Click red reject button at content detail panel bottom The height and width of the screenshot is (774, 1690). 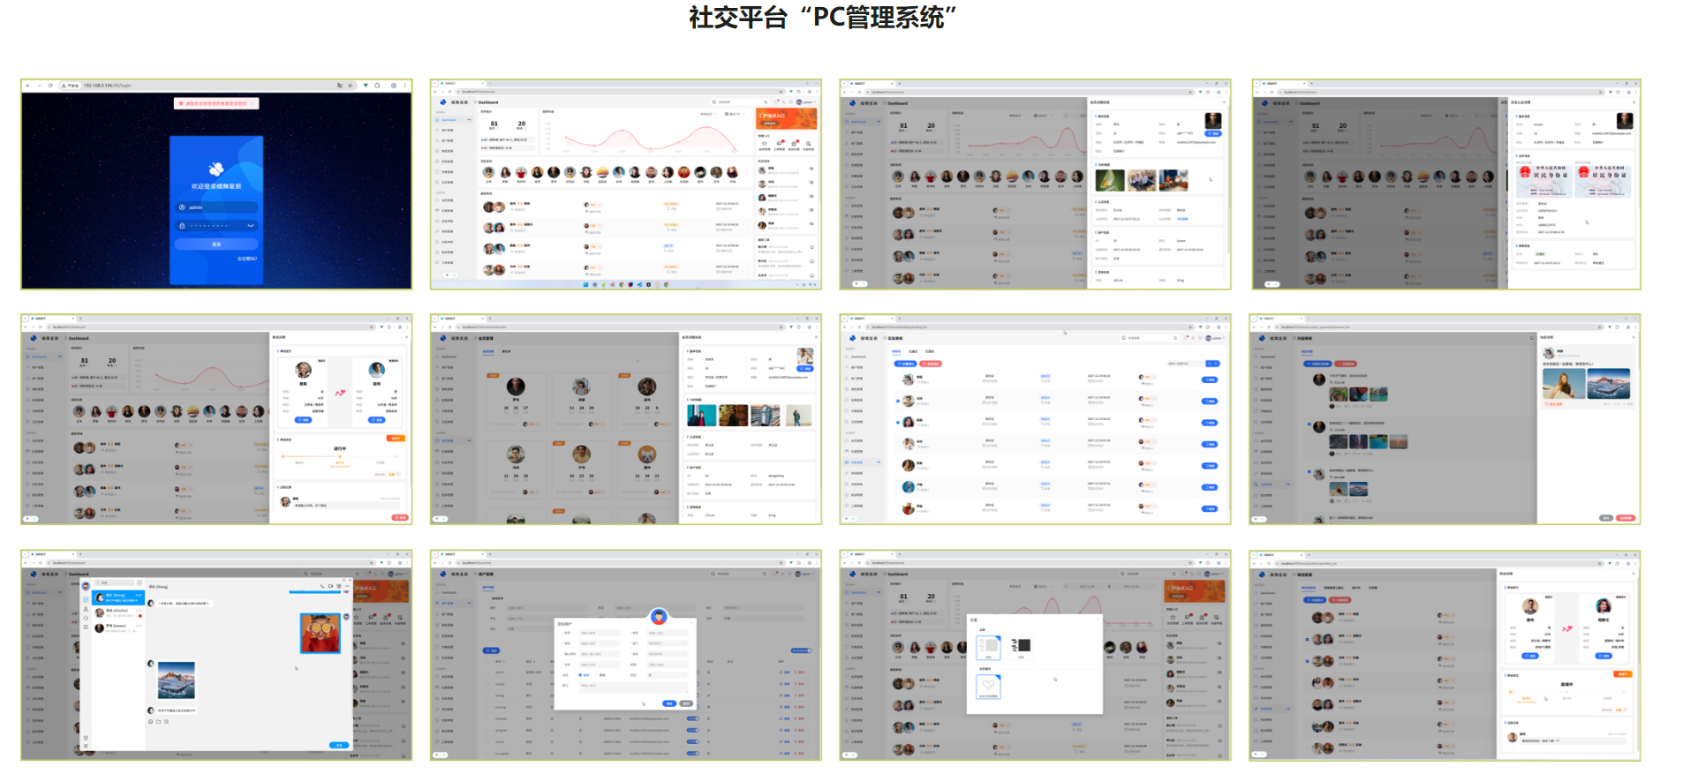1626,518
